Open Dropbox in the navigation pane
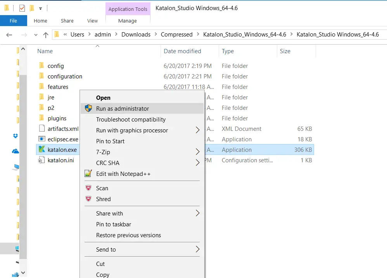The image size is (387, 278). tap(16, 136)
